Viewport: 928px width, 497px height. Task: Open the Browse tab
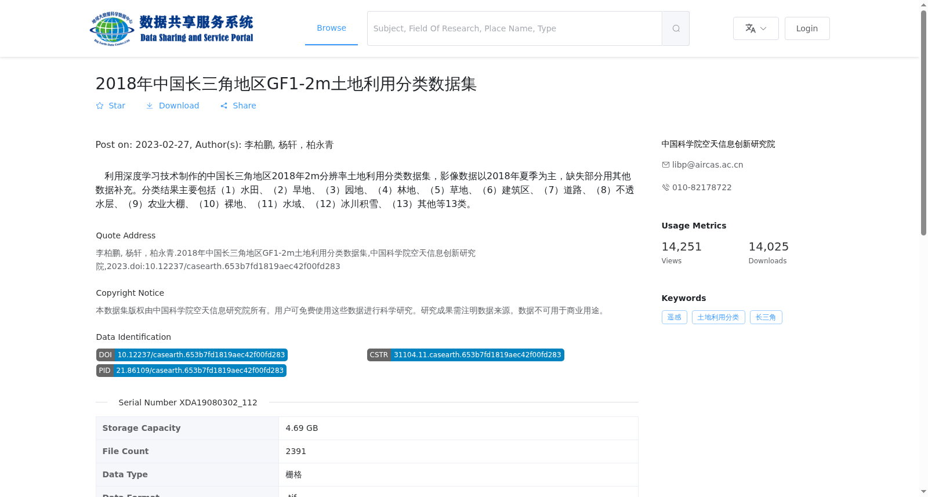click(331, 28)
